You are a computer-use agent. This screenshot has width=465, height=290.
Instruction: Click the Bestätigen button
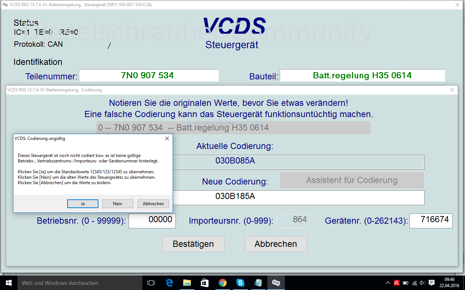click(x=193, y=244)
